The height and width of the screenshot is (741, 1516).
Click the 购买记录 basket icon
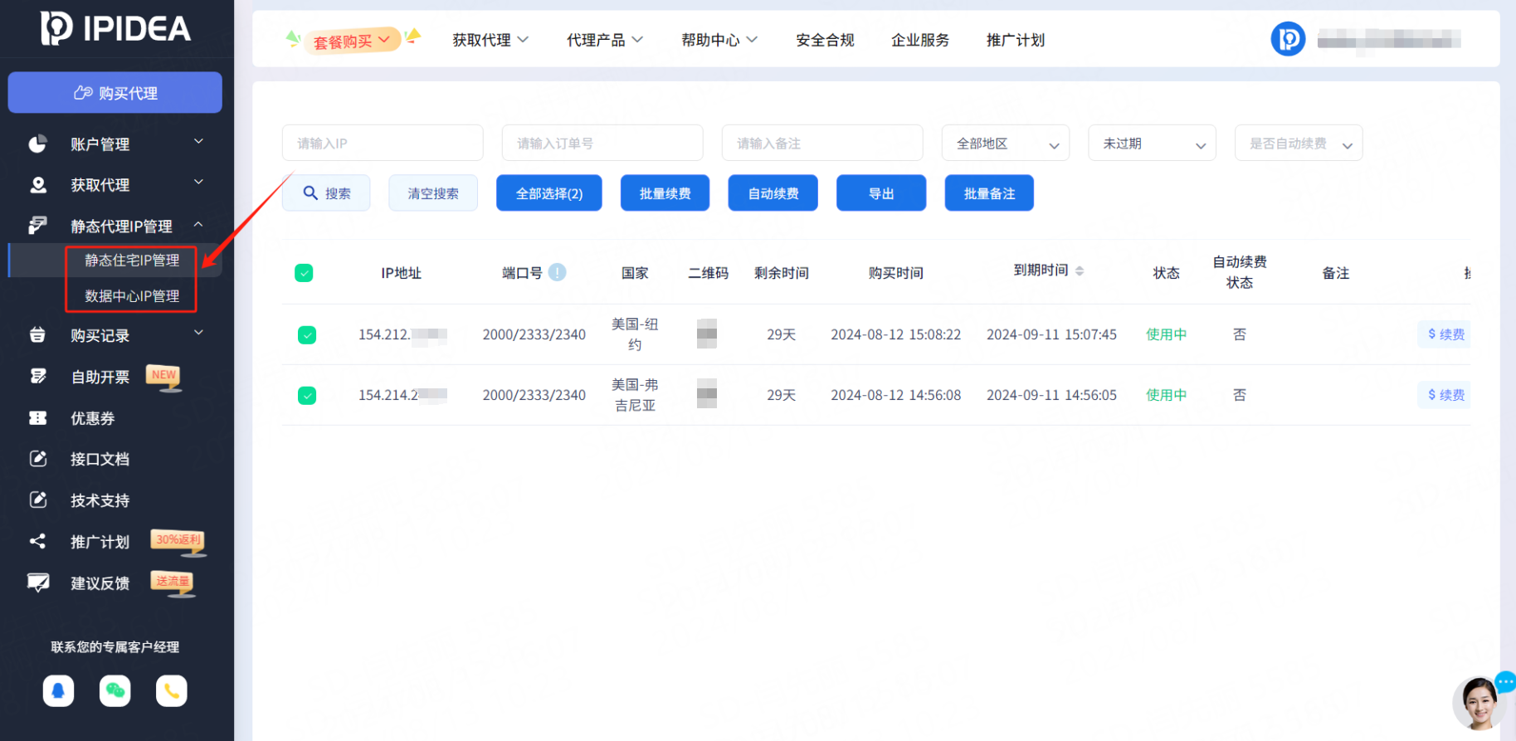tap(37, 334)
